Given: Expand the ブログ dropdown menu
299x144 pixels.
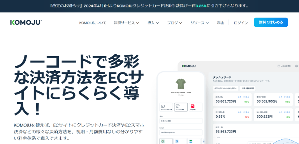Looking at the screenshot, I should coord(174,23).
